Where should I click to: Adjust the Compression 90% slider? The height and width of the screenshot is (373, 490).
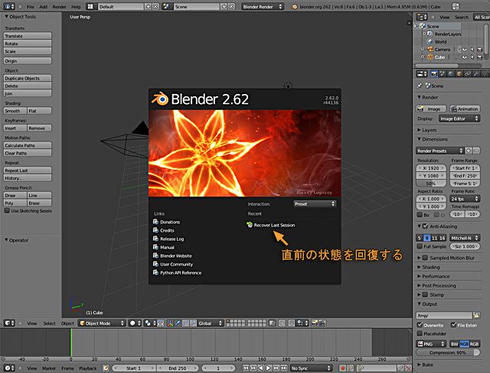coord(448,352)
